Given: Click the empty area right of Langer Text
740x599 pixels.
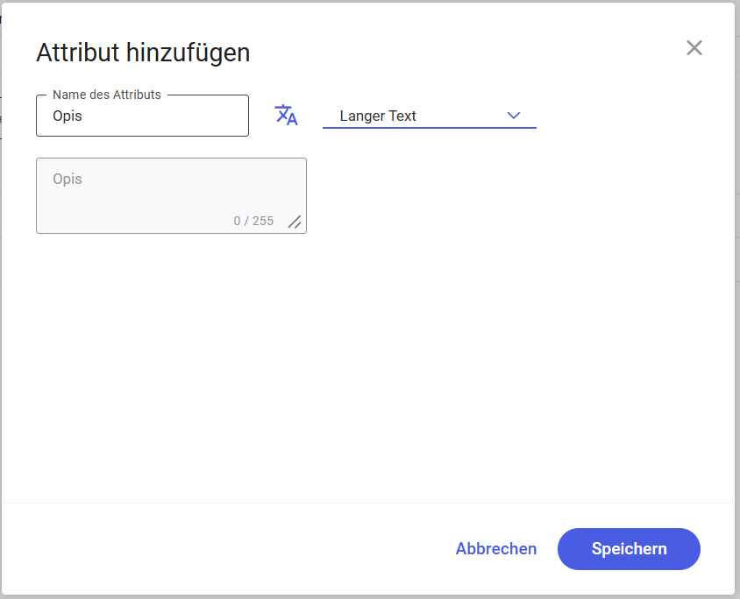Looking at the screenshot, I should click(632, 116).
